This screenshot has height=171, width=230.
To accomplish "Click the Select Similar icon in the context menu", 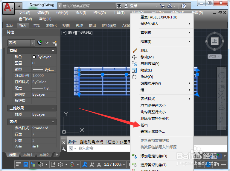I will pos(134,165).
